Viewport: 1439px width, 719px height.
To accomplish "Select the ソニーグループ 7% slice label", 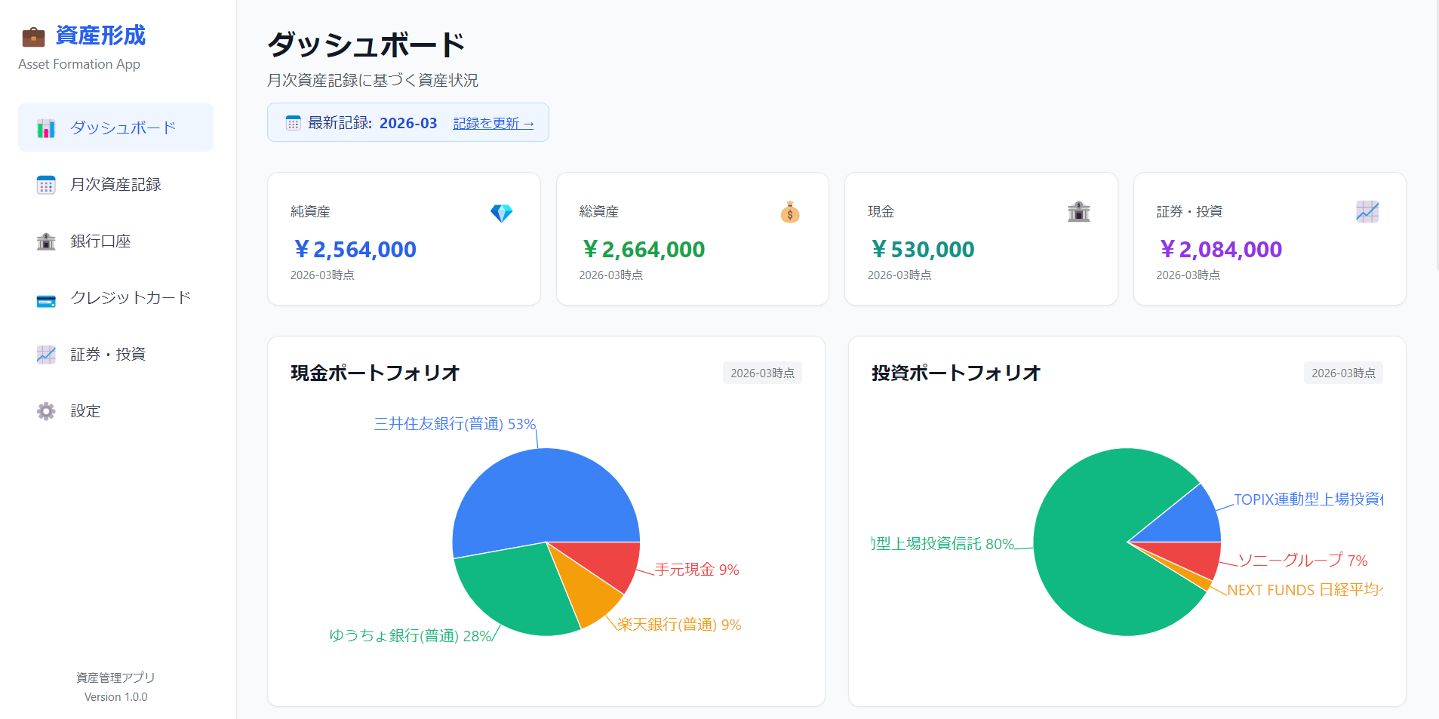I will tap(1301, 561).
